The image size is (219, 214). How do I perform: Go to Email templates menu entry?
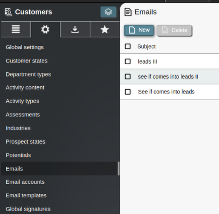26,195
